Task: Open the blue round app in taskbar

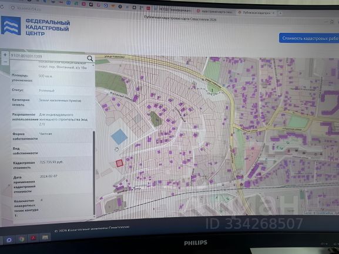Action: [x=9, y=240]
